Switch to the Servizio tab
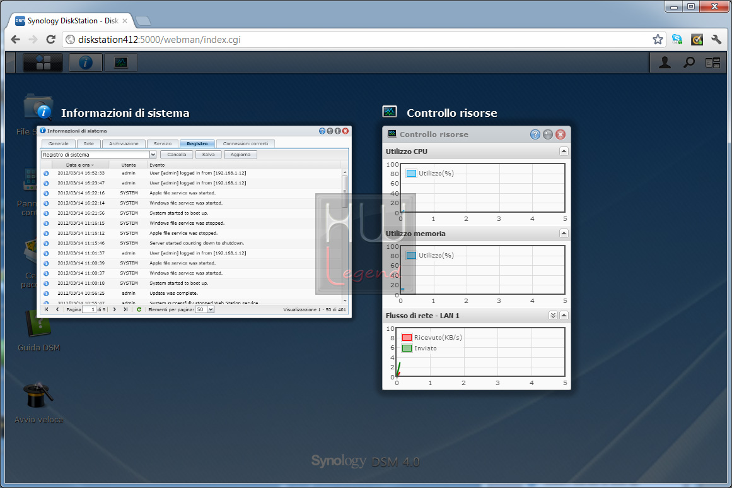The image size is (732, 488). [x=163, y=143]
